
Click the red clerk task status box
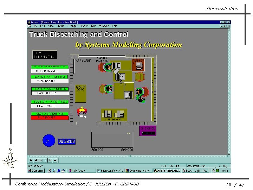tap(50, 118)
